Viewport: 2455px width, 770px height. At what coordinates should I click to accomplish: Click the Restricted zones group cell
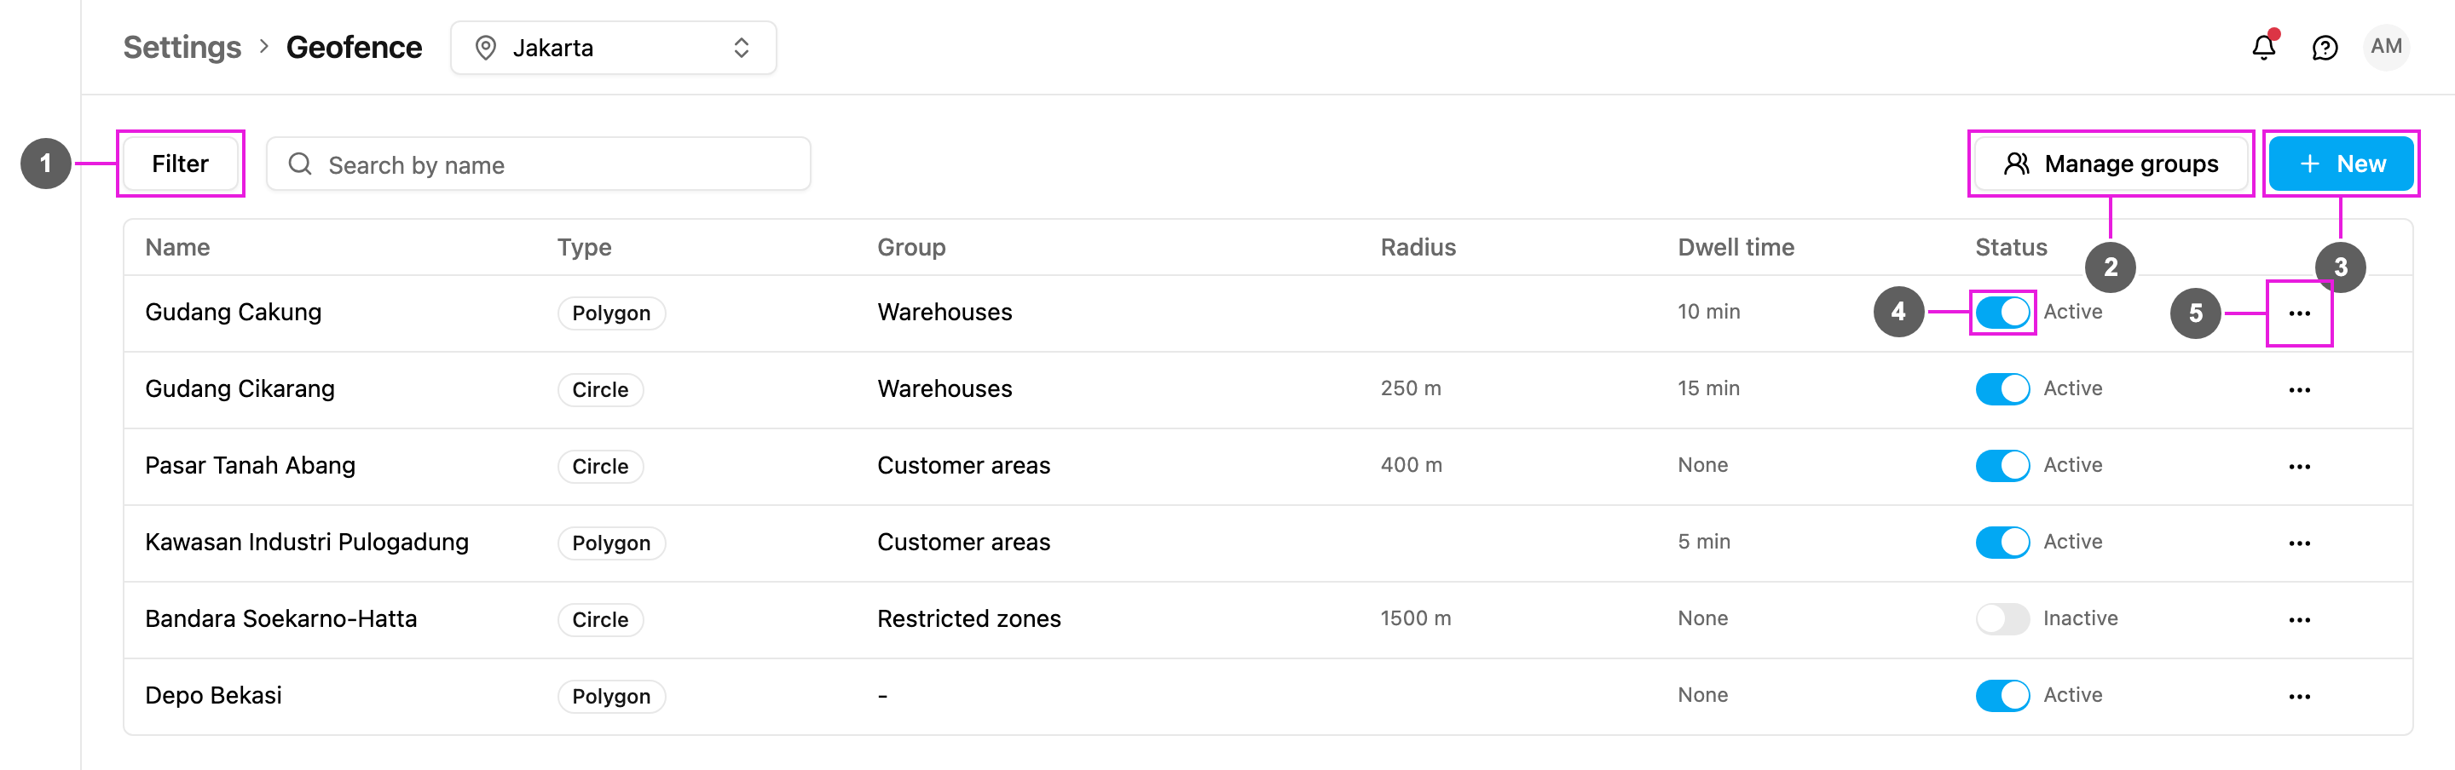(x=968, y=618)
